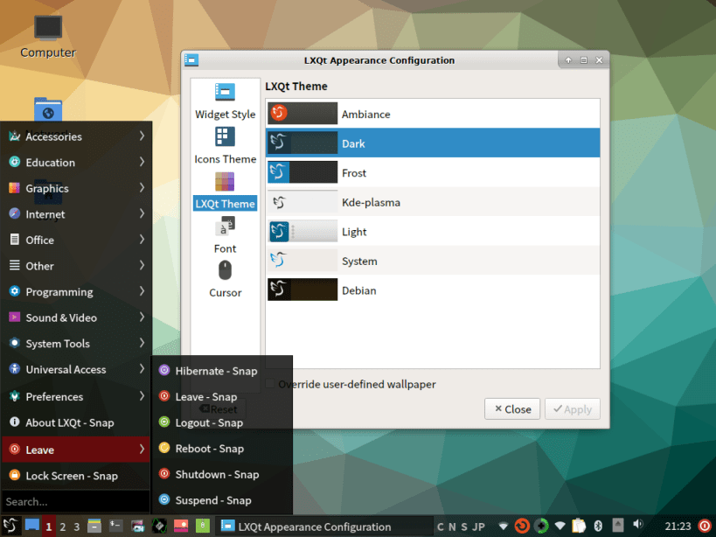
Task: Focus the menu Search field
Action: [x=76, y=501]
